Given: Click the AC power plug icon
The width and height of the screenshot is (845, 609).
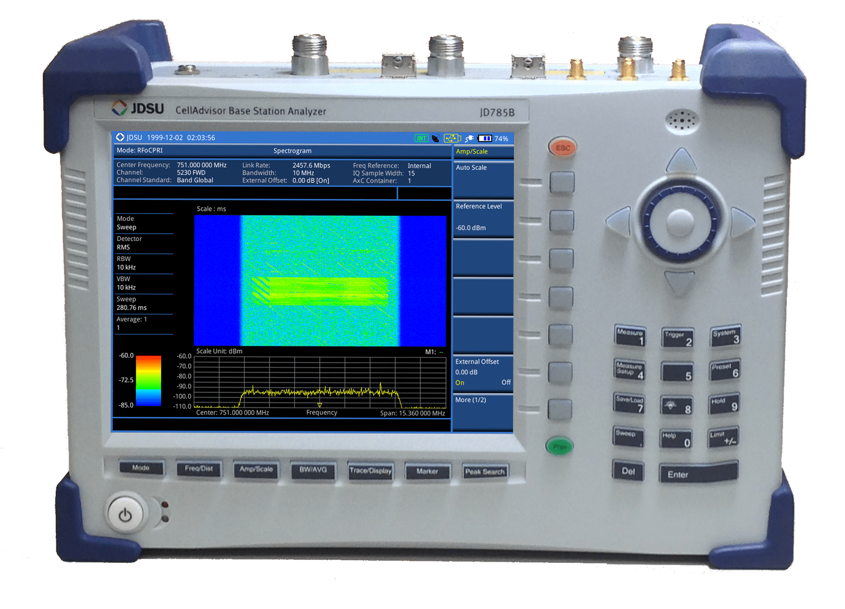Looking at the screenshot, I should [x=469, y=138].
